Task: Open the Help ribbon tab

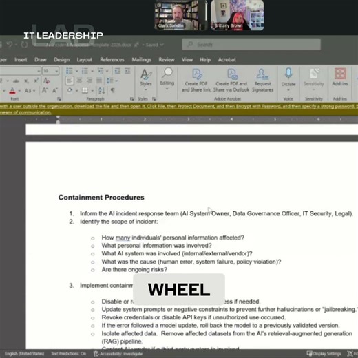Action: [205, 60]
